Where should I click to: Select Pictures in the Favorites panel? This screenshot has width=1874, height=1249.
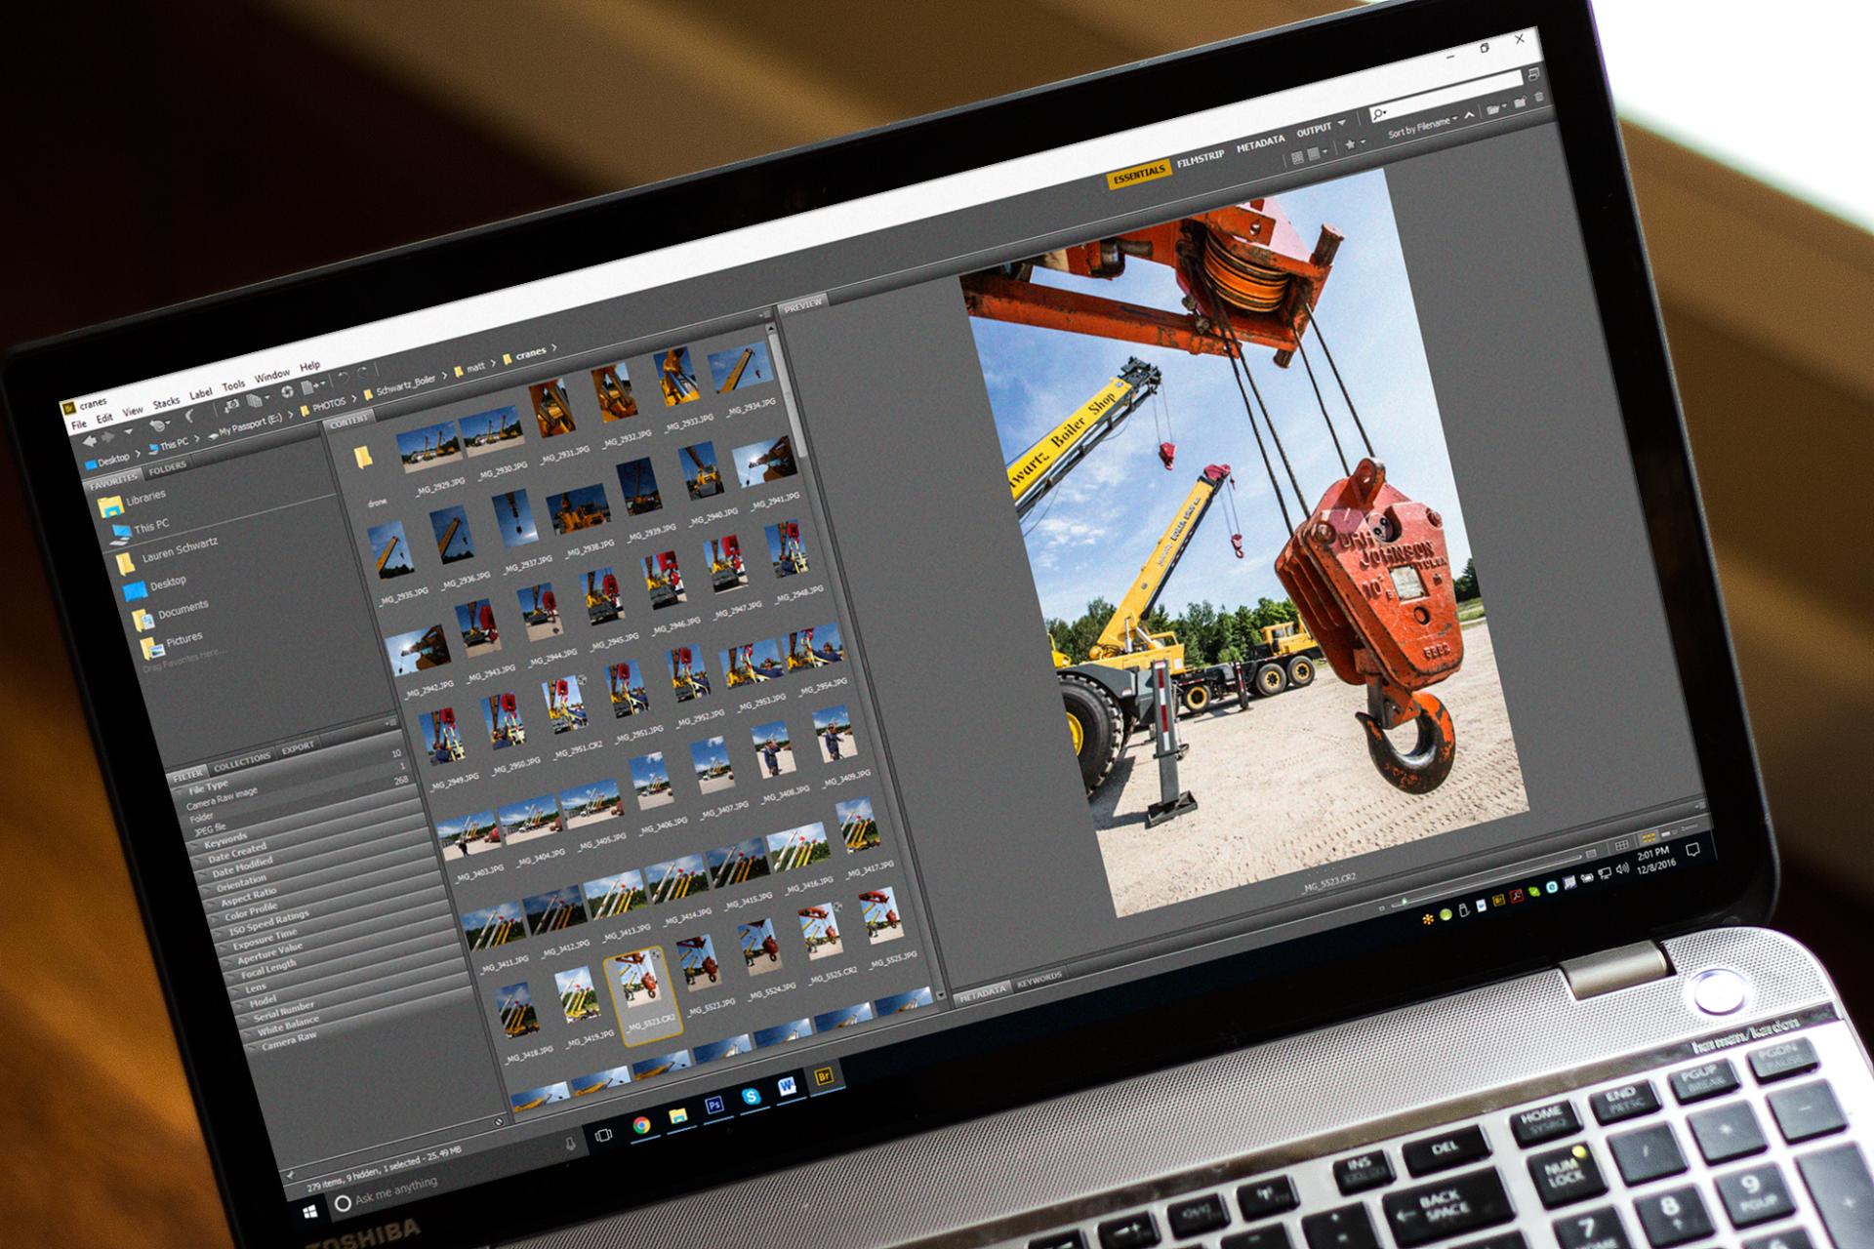pyautogui.click(x=183, y=639)
